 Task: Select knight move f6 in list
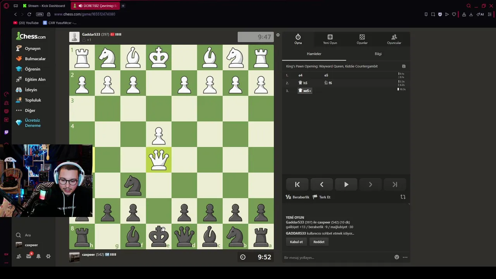(328, 83)
